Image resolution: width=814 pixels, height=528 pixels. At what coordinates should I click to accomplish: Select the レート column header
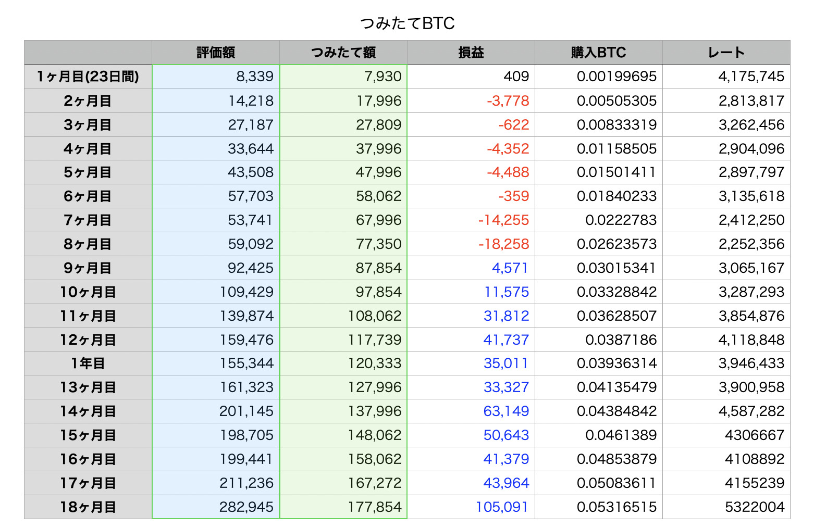(x=726, y=53)
